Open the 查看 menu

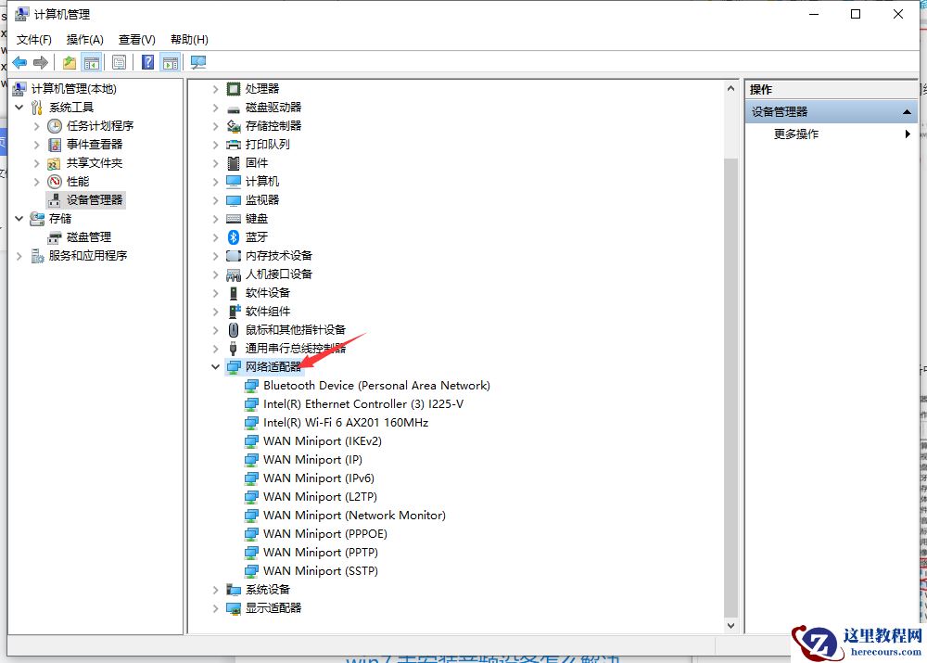(x=135, y=39)
